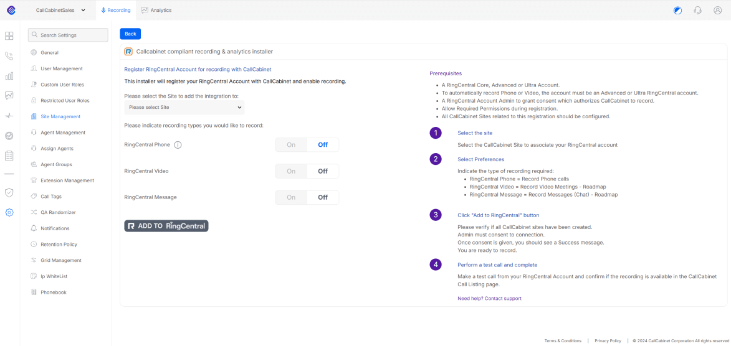Click the headset support icon
This screenshot has width=731, height=346.
(698, 10)
